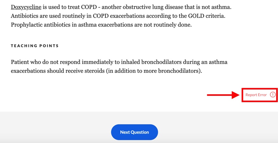Viewport: 278px width, 143px height.
Task: Go to the Next Question
Action: [134, 132]
